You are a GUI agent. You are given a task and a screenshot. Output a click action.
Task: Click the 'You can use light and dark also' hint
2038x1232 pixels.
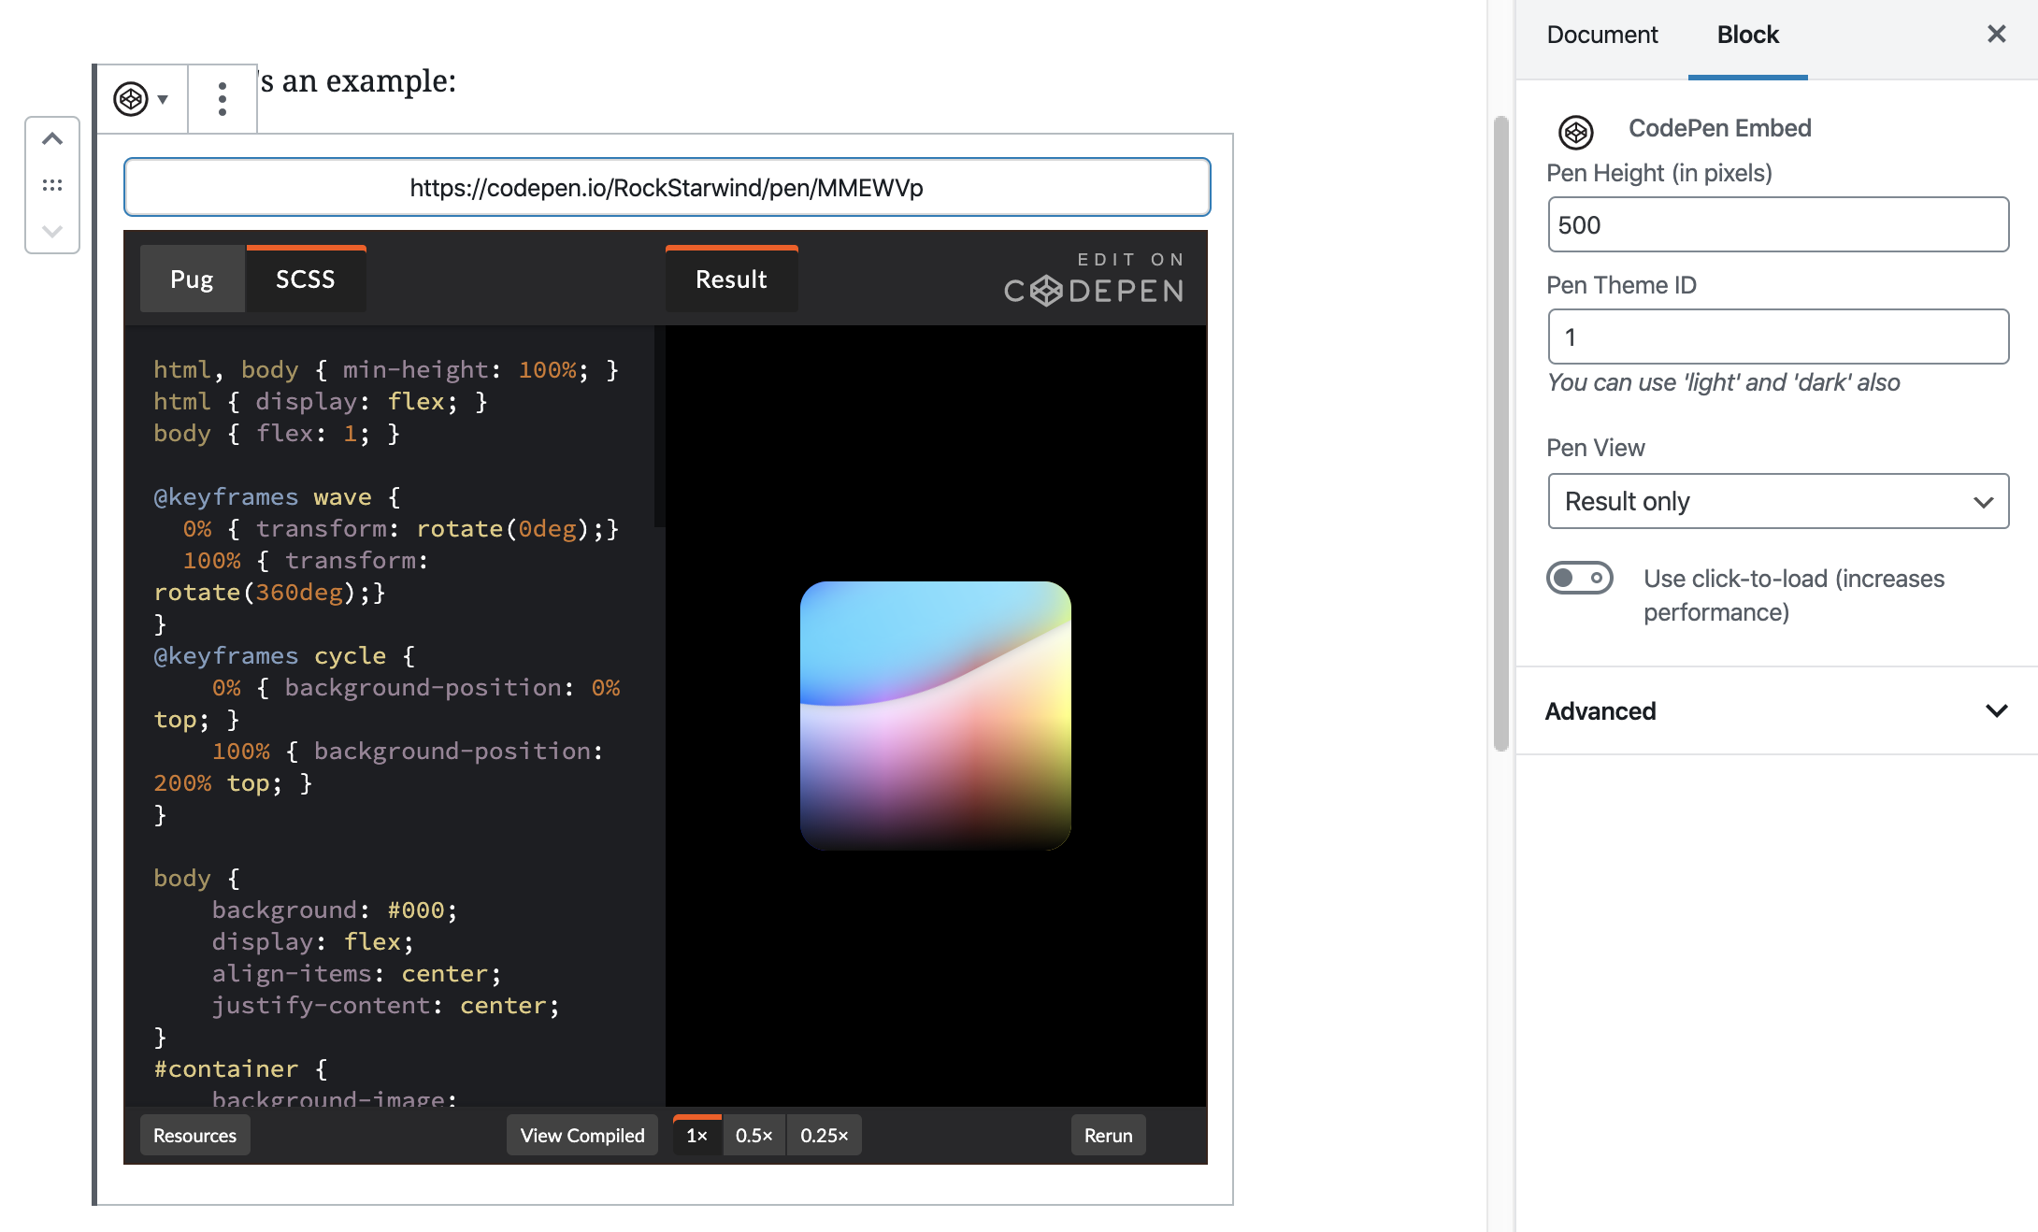(1724, 382)
